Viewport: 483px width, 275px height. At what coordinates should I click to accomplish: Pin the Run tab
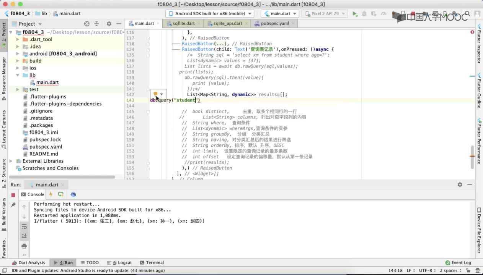pos(13,205)
